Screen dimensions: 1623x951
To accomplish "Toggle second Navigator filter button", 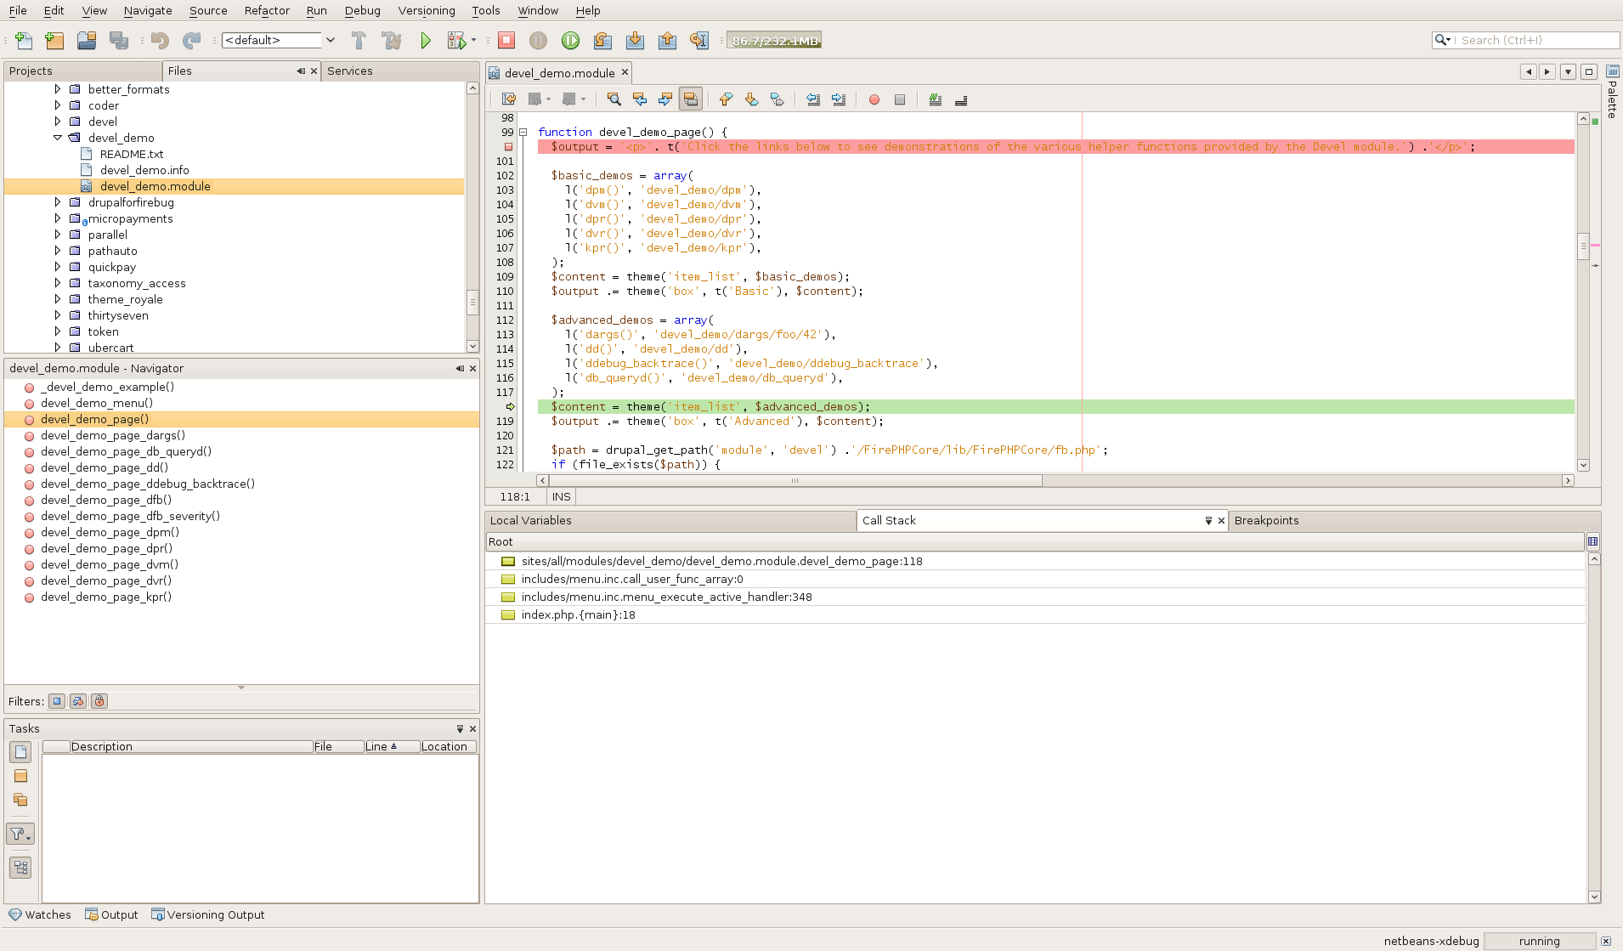I will 78,701.
